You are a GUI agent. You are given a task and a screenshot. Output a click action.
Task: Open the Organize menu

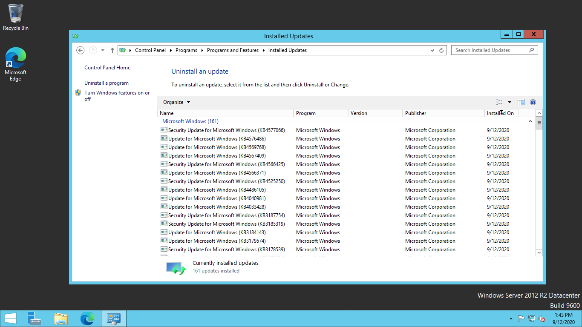[176, 102]
